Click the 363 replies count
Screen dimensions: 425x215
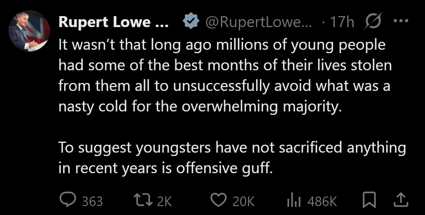point(92,201)
